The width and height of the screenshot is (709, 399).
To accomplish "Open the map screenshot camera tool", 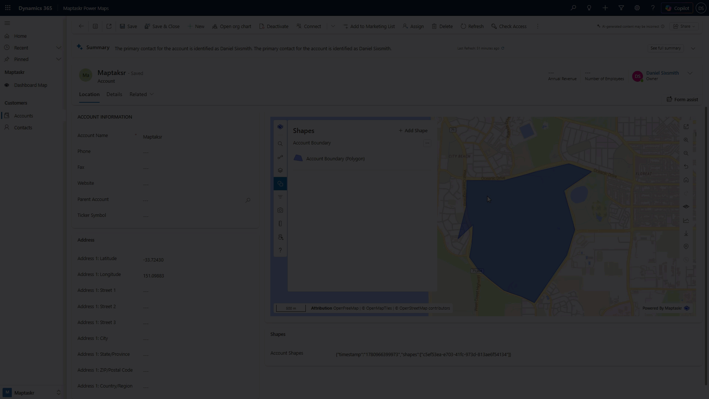I will pos(280,210).
